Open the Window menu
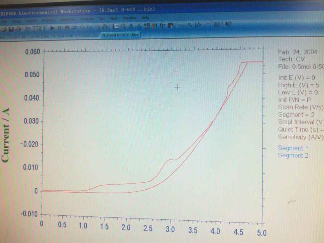Viewport: 324px width, 243px height. tap(129, 18)
